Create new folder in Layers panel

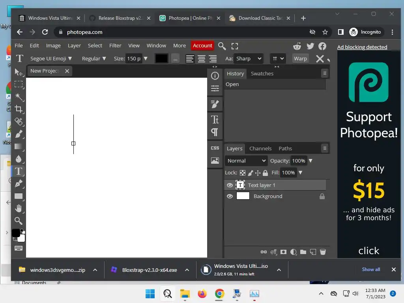pos(303,252)
